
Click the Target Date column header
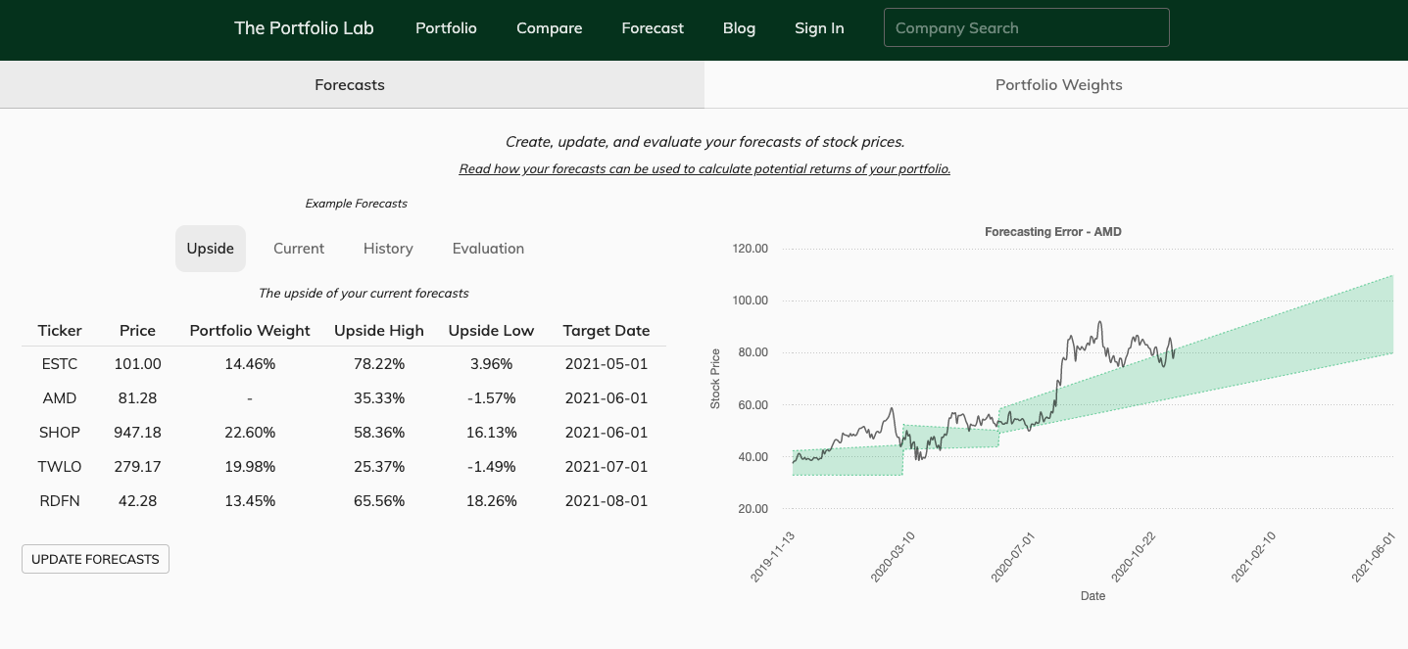click(x=606, y=331)
